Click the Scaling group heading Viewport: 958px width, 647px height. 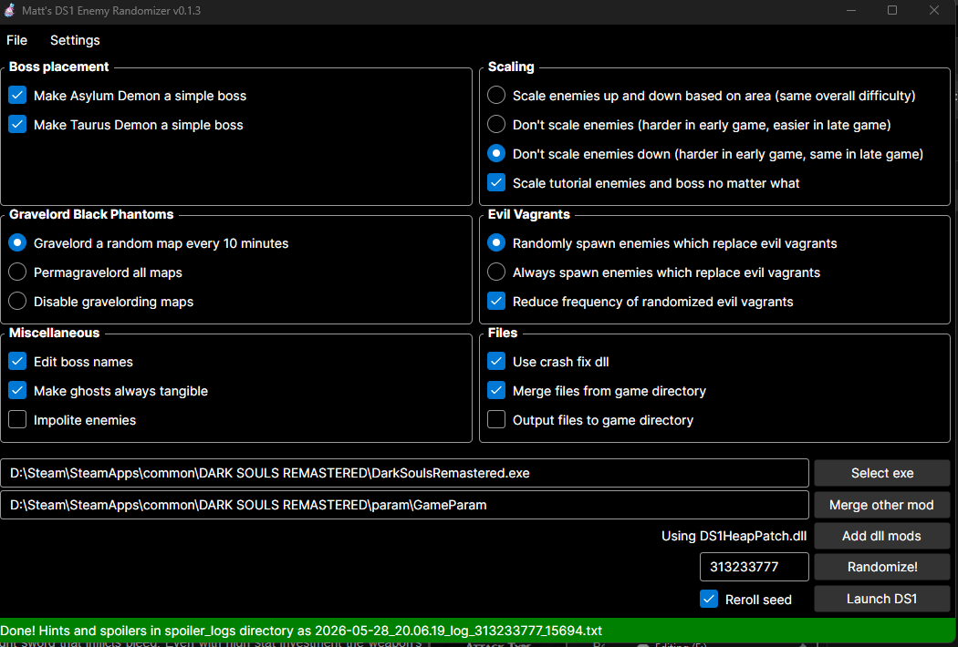coord(511,67)
